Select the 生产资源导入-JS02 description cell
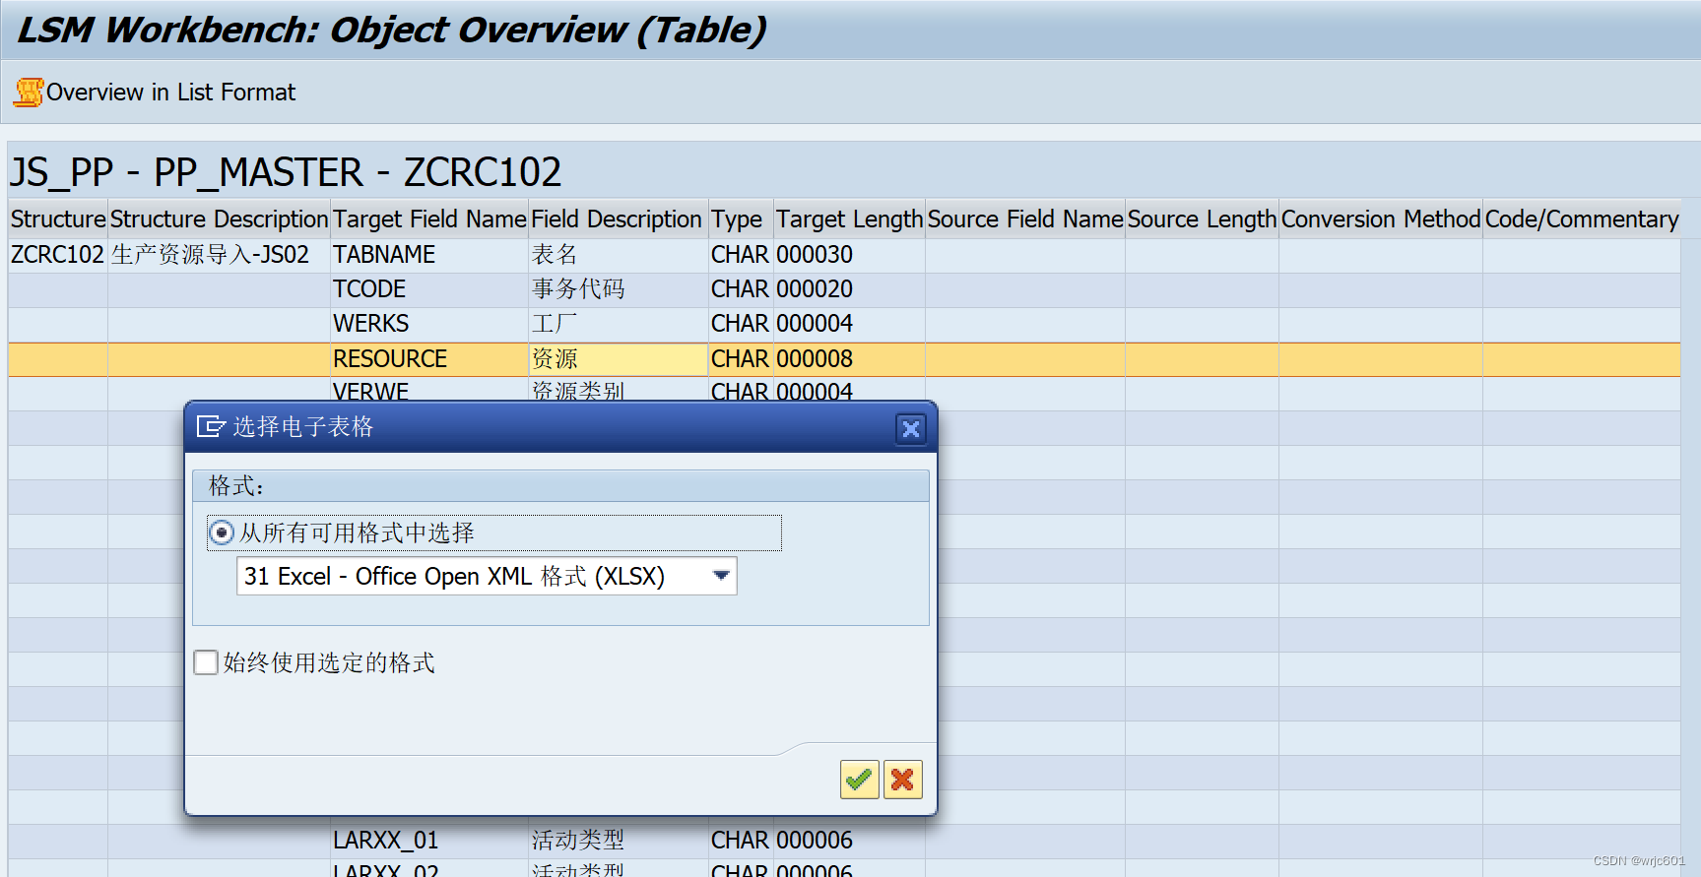This screenshot has width=1701, height=877. [x=219, y=255]
